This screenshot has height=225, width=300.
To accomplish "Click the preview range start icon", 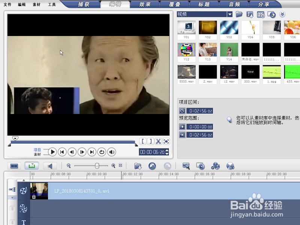I will 182,127.
